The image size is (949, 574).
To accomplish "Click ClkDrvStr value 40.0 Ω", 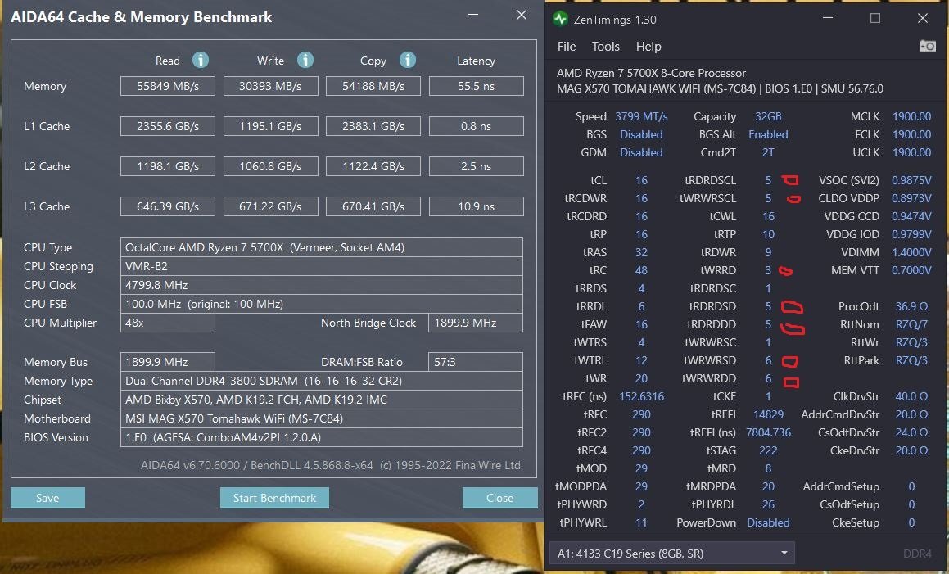I will (911, 396).
